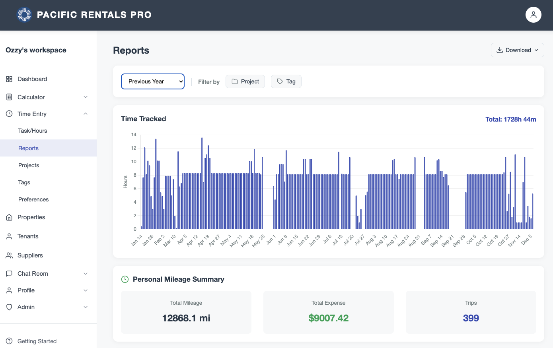The height and width of the screenshot is (348, 553).
Task: Go to Task/Hours page
Action: click(x=33, y=131)
